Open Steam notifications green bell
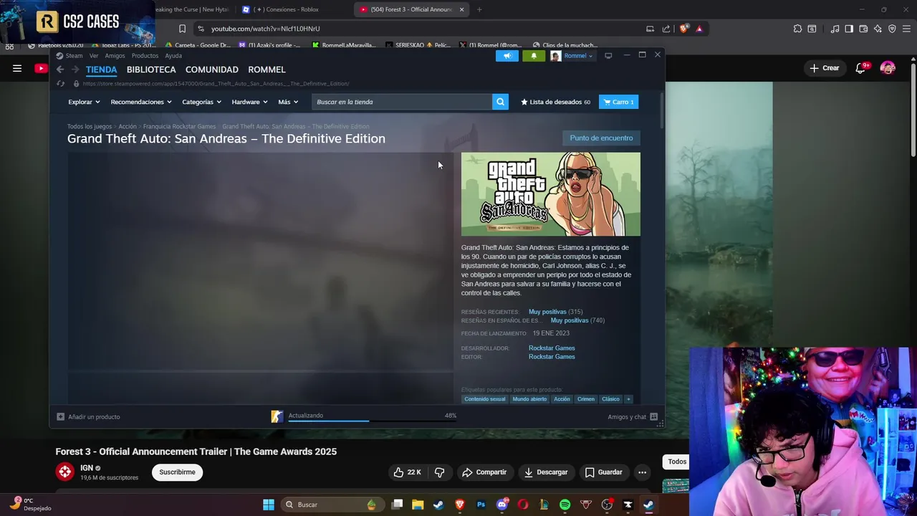 point(533,56)
